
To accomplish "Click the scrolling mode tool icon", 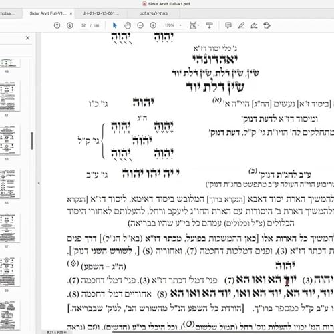I will [209, 25].
